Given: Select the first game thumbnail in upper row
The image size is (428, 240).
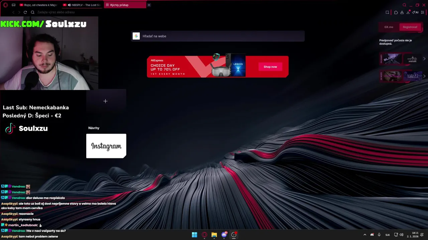Looking at the screenshot, I should click(x=392, y=59).
